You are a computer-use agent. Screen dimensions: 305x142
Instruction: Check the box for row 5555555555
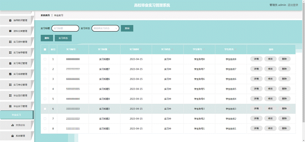tap(45, 89)
